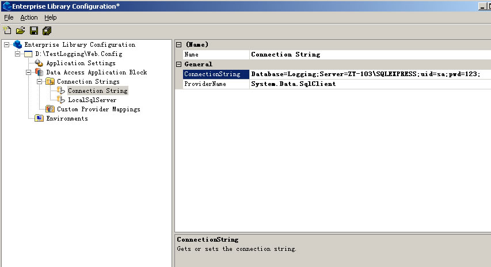Collapse the (Name) property category
The image size is (491, 267).
tap(179, 44)
